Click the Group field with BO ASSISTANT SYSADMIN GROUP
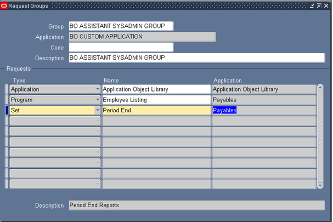Image resolution: width=333 pixels, height=222 pixels. 121,26
